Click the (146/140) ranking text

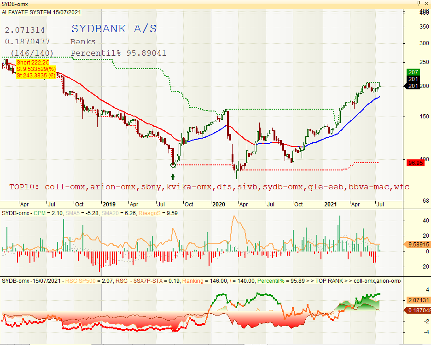pyautogui.click(x=32, y=53)
